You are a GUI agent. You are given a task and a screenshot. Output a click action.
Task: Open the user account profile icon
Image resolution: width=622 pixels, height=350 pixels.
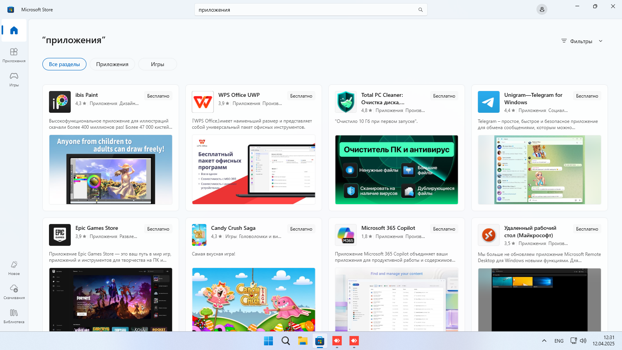point(542,10)
